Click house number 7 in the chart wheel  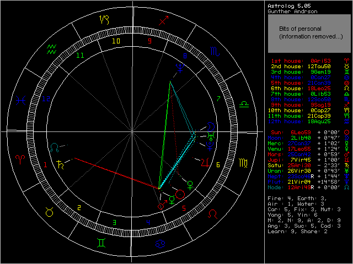[x=218, y=98]
